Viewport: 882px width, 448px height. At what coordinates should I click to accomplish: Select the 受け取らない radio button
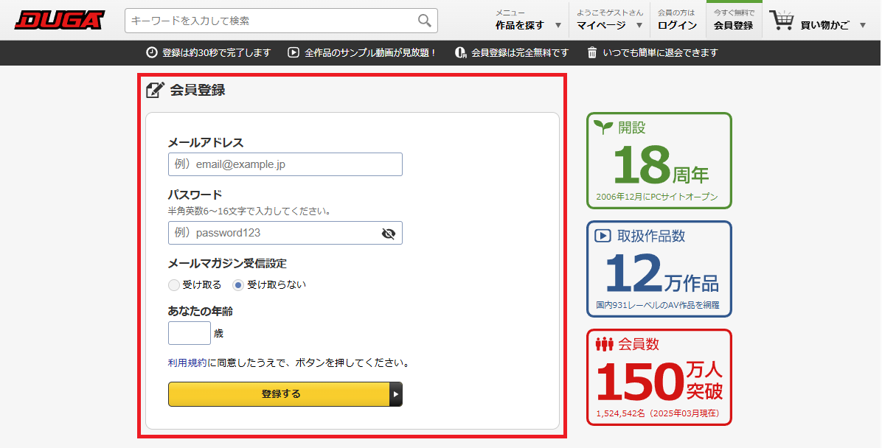(237, 284)
